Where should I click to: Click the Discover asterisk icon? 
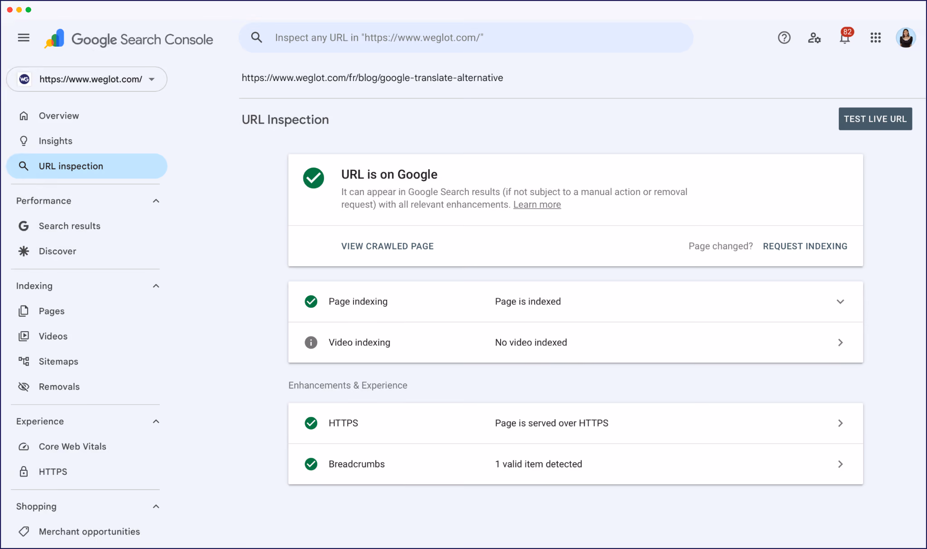pos(24,251)
